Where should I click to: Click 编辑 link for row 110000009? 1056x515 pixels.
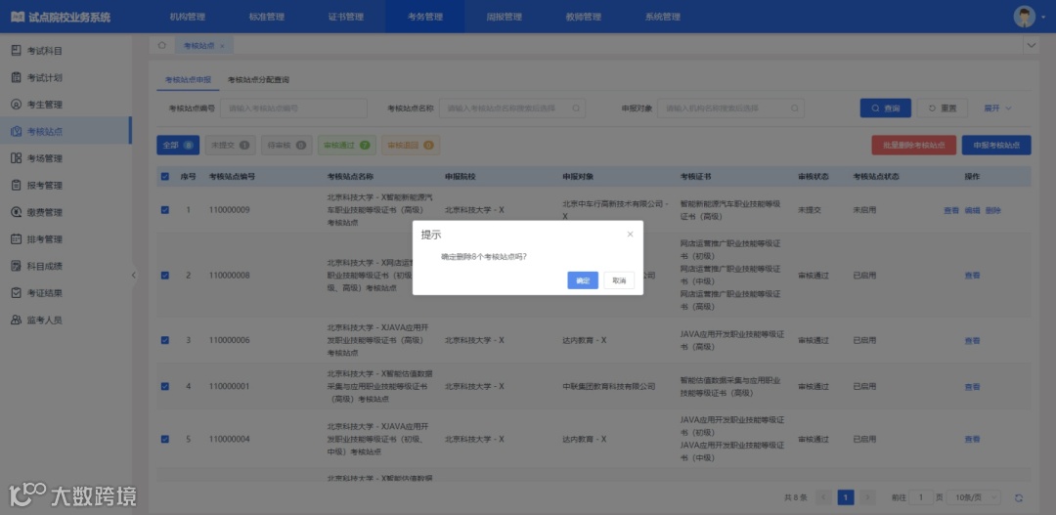click(x=972, y=210)
